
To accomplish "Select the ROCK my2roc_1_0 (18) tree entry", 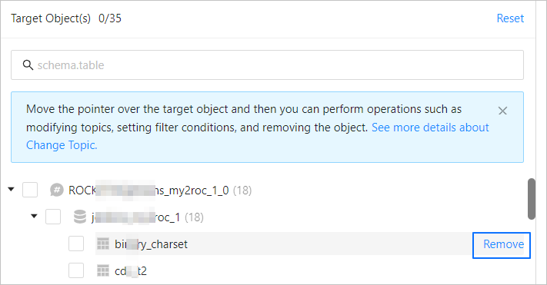I will 160,191.
